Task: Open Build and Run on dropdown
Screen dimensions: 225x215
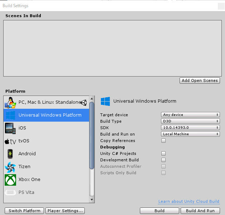Action: [190, 134]
